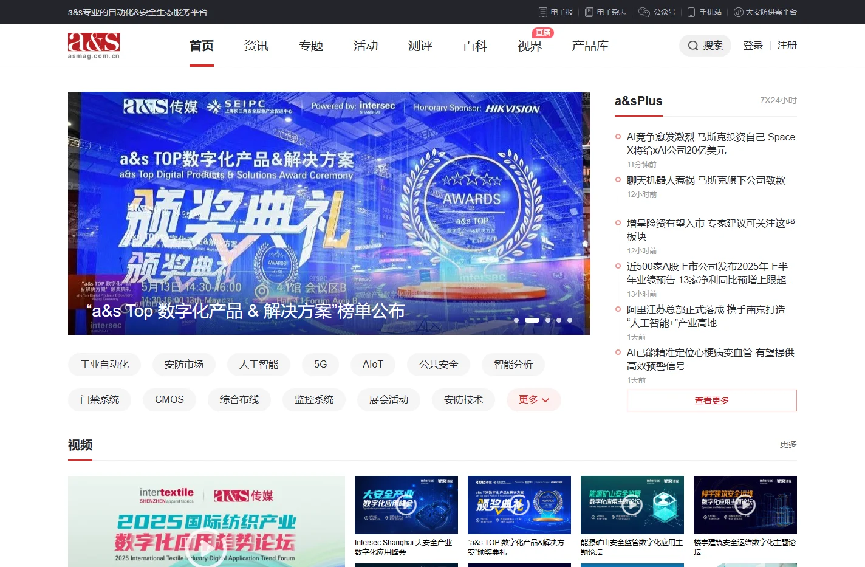Open the 颁奖典礼 carousel banner
The width and height of the screenshot is (865, 567).
click(329, 213)
